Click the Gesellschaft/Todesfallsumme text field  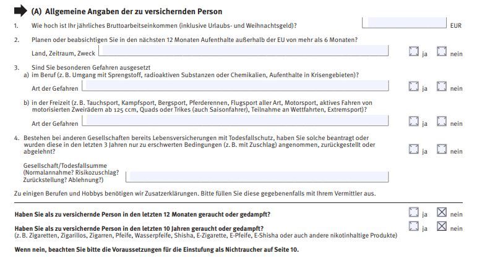point(257,177)
